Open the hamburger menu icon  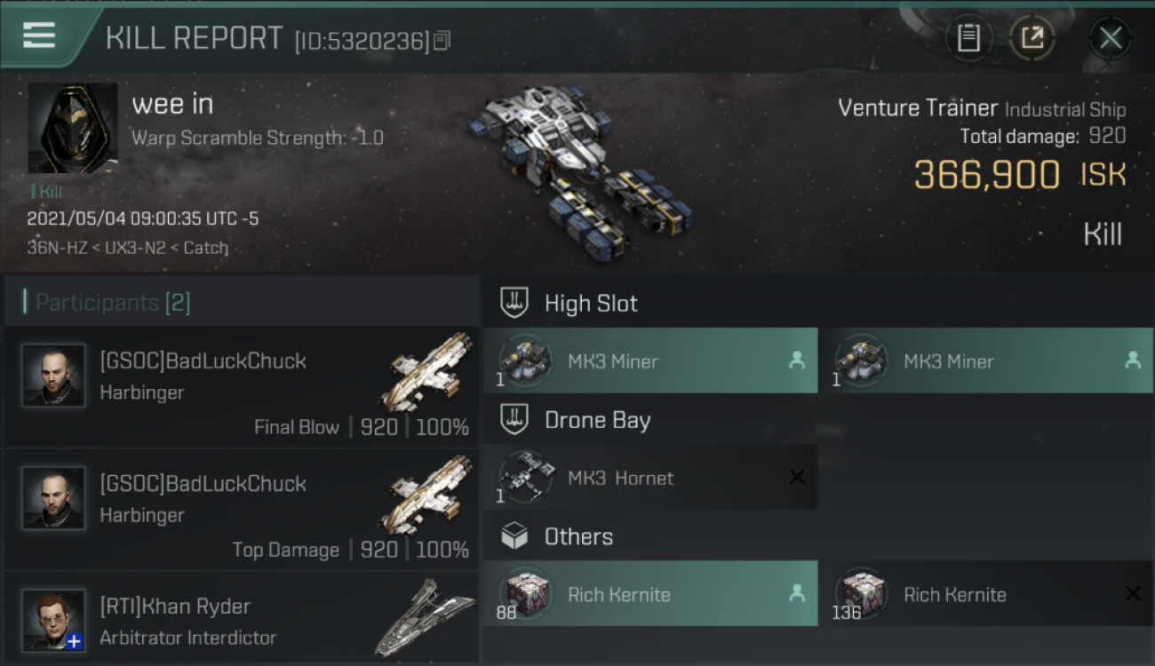tap(39, 36)
